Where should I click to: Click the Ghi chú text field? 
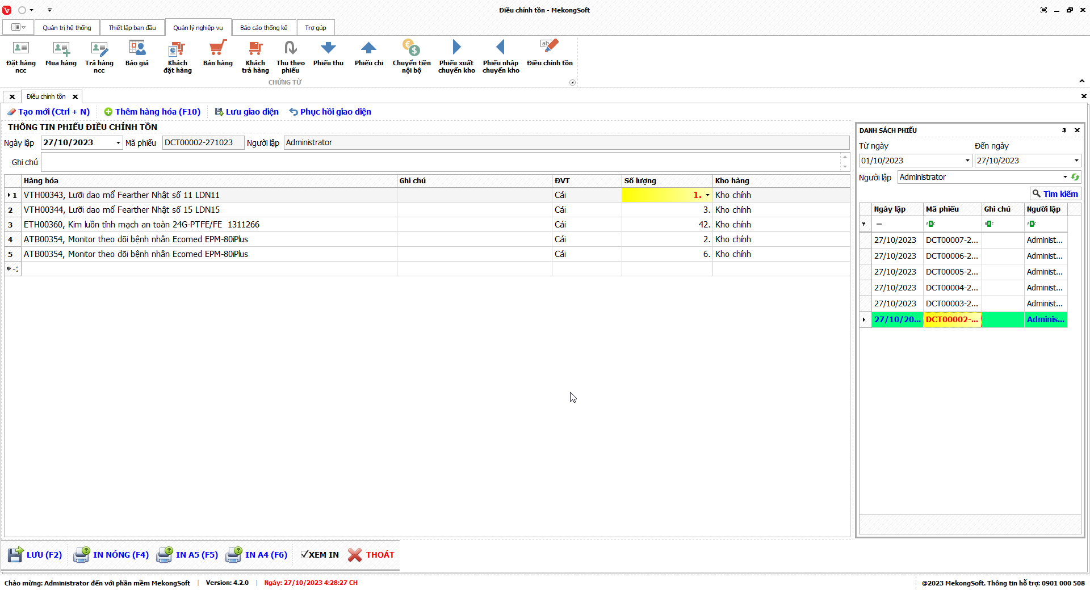(x=440, y=162)
